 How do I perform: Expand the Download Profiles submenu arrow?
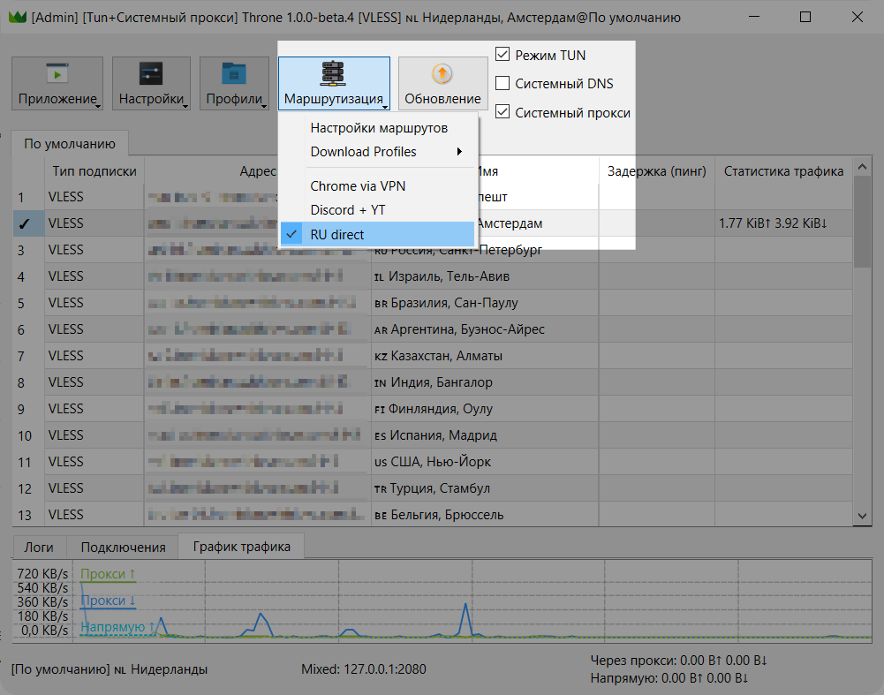click(459, 152)
